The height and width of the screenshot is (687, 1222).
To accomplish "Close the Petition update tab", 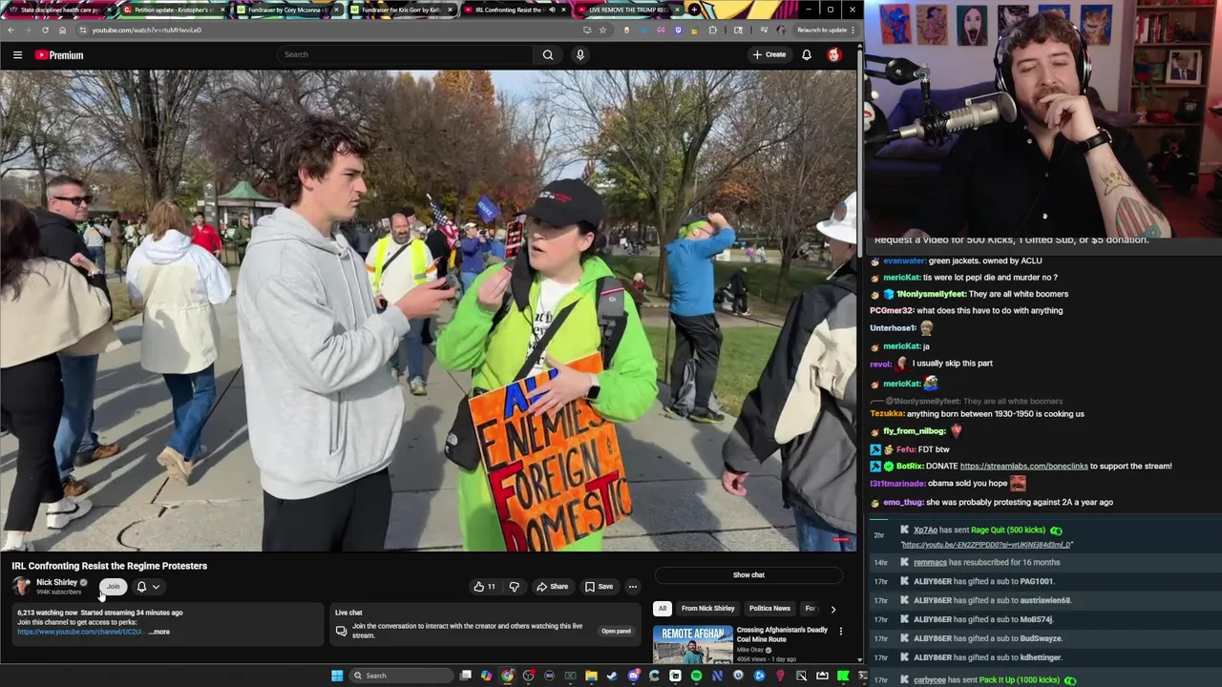I will click(222, 10).
